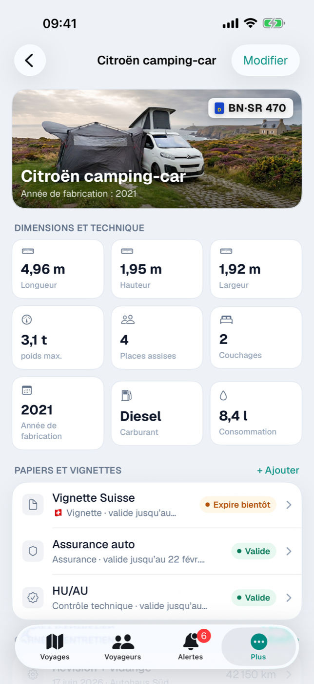Tap the Année de fabrication : 2021 caption
Screen dimensions: 314x684
78,194
